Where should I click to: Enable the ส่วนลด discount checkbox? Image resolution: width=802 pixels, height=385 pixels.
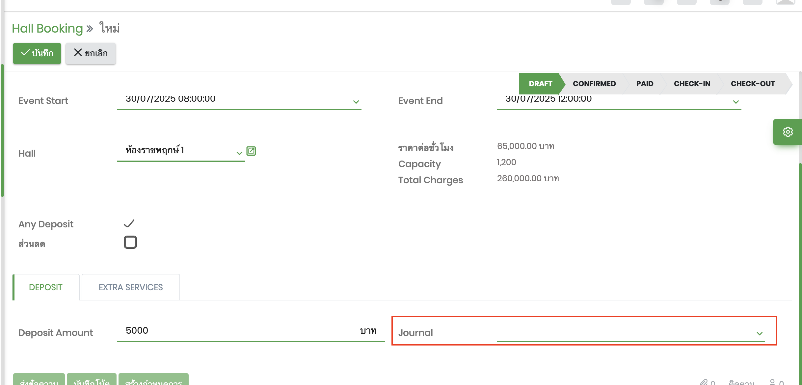point(130,242)
